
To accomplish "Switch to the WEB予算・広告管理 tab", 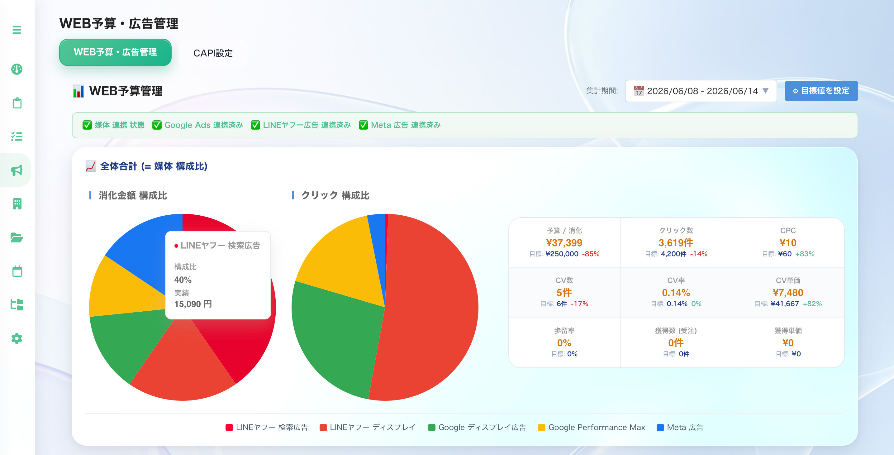I will tap(115, 52).
